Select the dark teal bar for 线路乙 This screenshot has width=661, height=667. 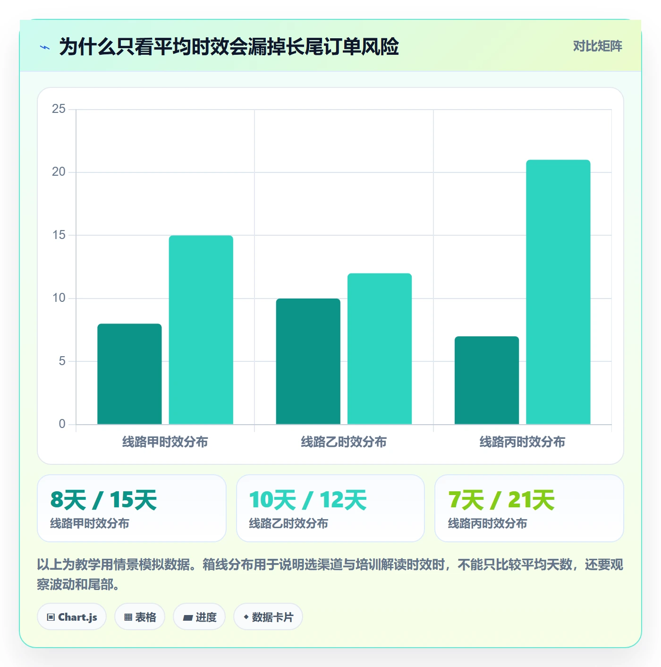[308, 361]
